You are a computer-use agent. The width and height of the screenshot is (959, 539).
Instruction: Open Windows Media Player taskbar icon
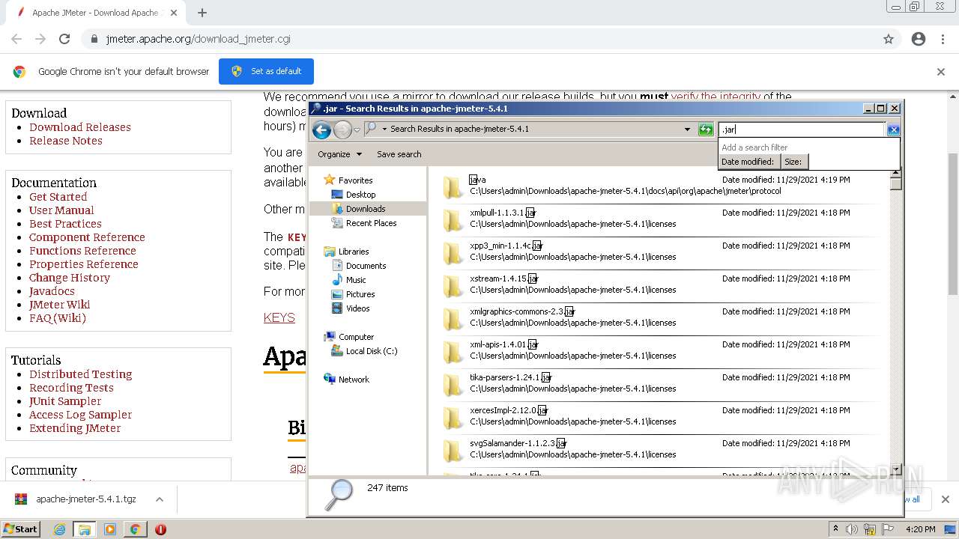click(x=110, y=529)
